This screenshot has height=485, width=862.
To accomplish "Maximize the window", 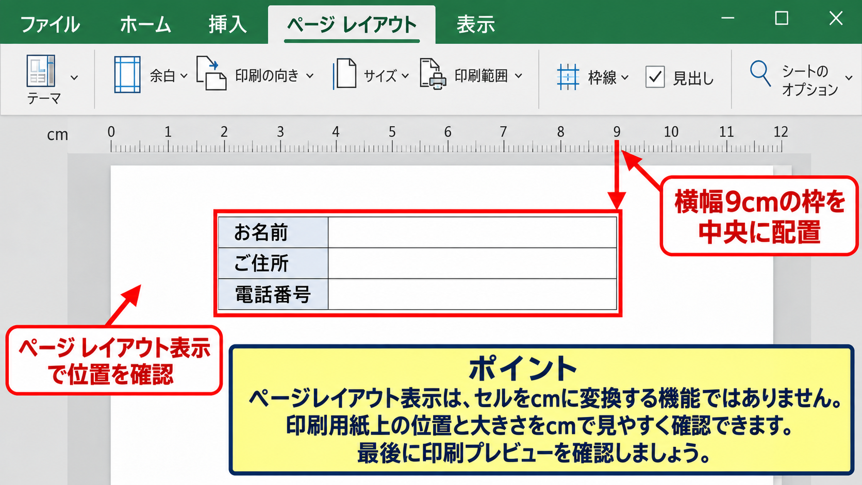I will pyautogui.click(x=782, y=19).
